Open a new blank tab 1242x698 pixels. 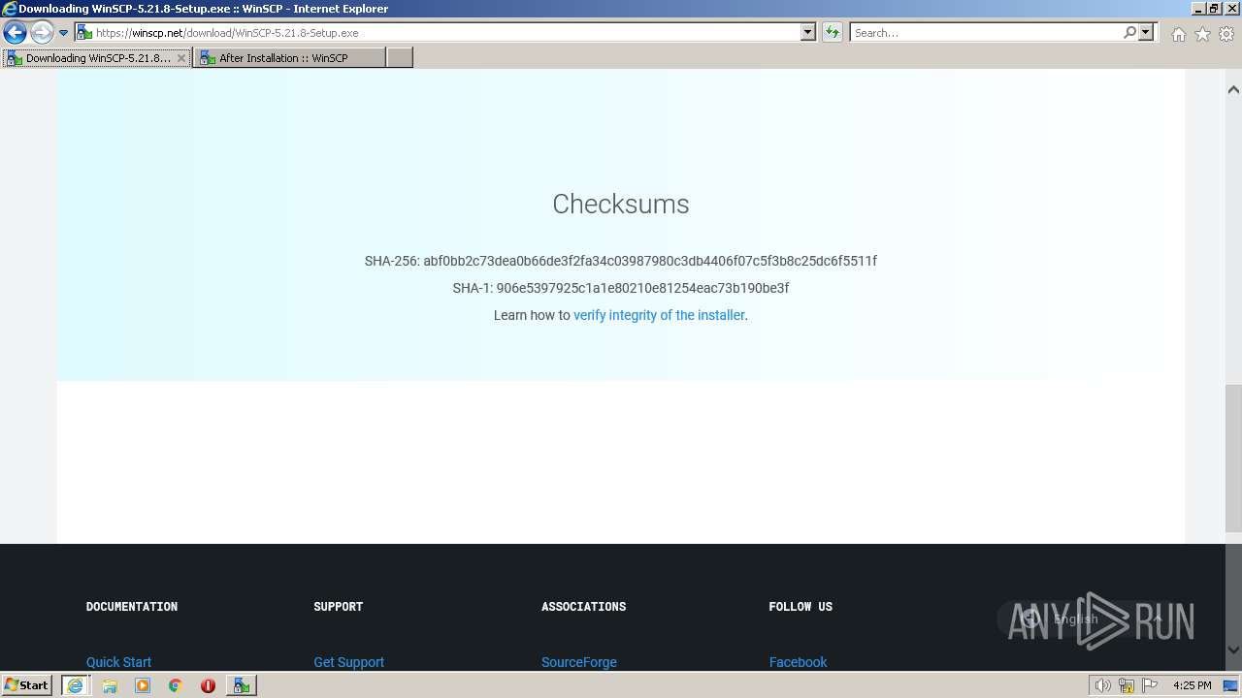(x=400, y=58)
